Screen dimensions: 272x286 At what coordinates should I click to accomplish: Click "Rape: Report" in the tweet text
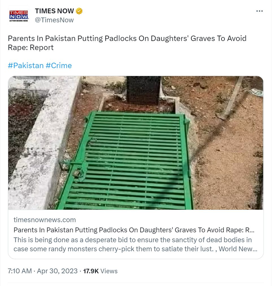click(x=31, y=47)
